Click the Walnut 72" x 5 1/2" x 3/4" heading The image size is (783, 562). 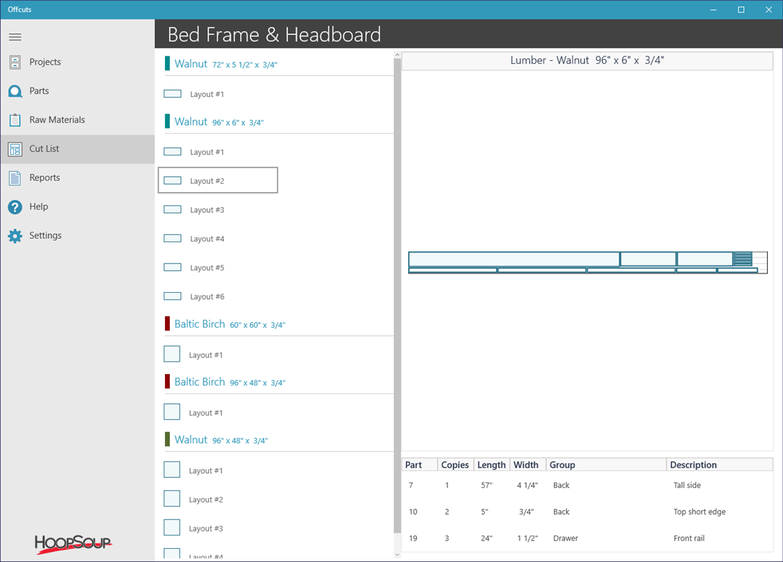[x=225, y=64]
